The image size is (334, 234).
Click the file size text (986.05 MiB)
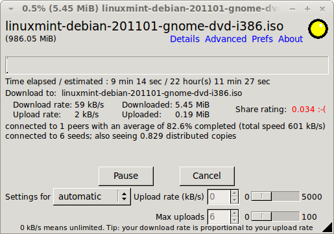coord(30,39)
